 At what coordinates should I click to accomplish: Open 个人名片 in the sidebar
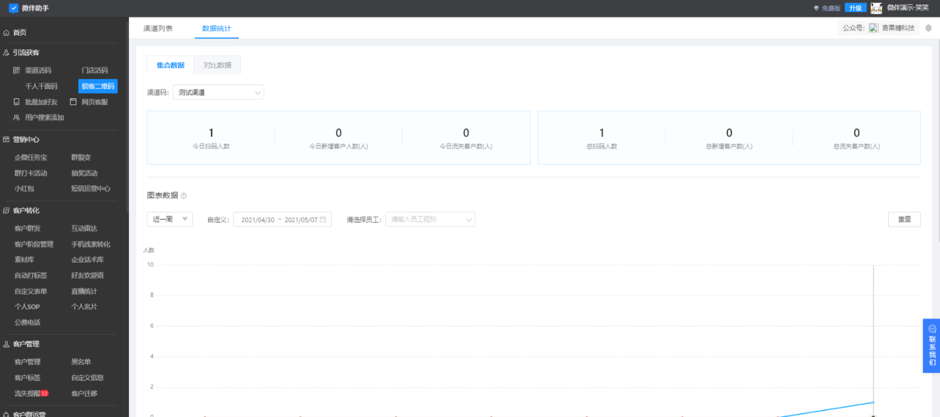point(84,307)
